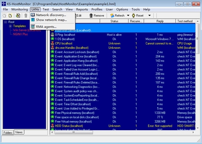
Task: Switch to the Folders tab
Action: pos(8,133)
